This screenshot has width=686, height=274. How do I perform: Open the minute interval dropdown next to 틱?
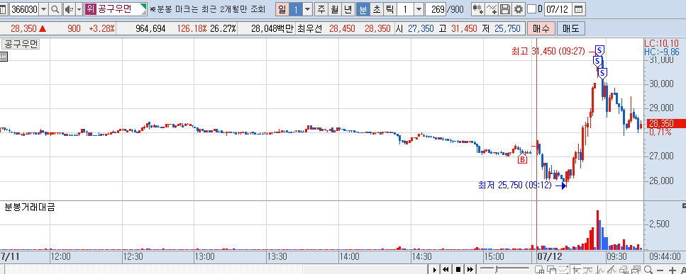pos(419,9)
